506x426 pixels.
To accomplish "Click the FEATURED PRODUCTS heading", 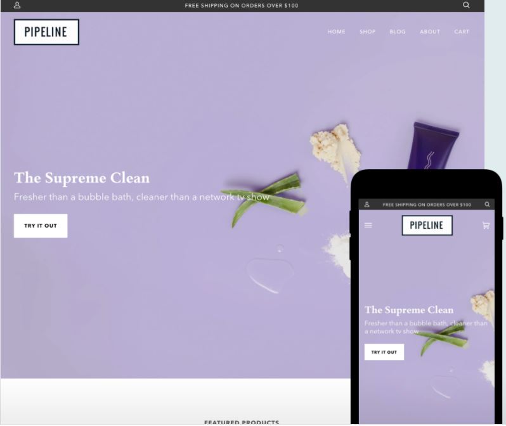I will pos(242,422).
